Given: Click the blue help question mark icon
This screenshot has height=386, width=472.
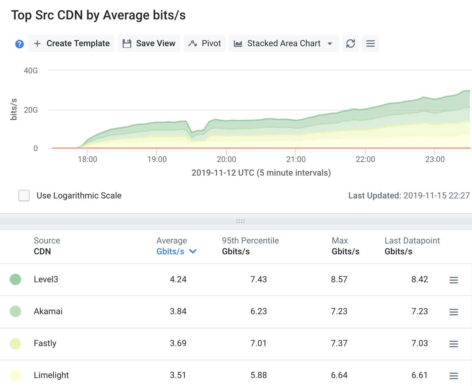Looking at the screenshot, I should click(x=19, y=44).
